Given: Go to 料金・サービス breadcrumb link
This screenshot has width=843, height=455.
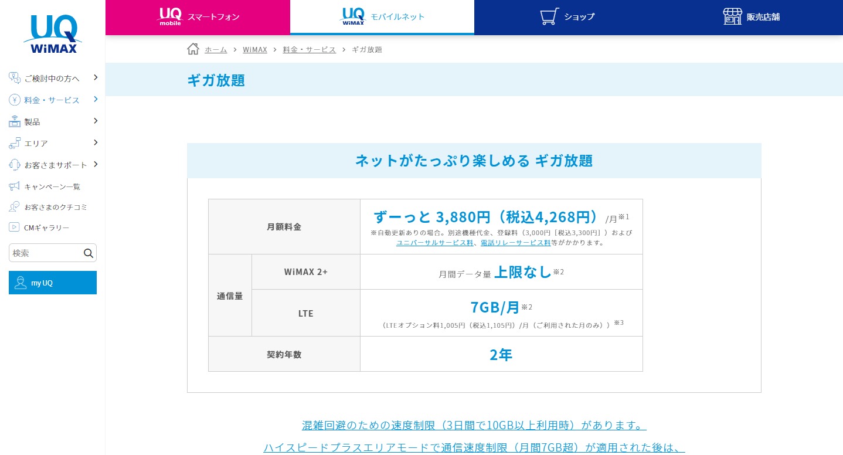Looking at the screenshot, I should (310, 49).
